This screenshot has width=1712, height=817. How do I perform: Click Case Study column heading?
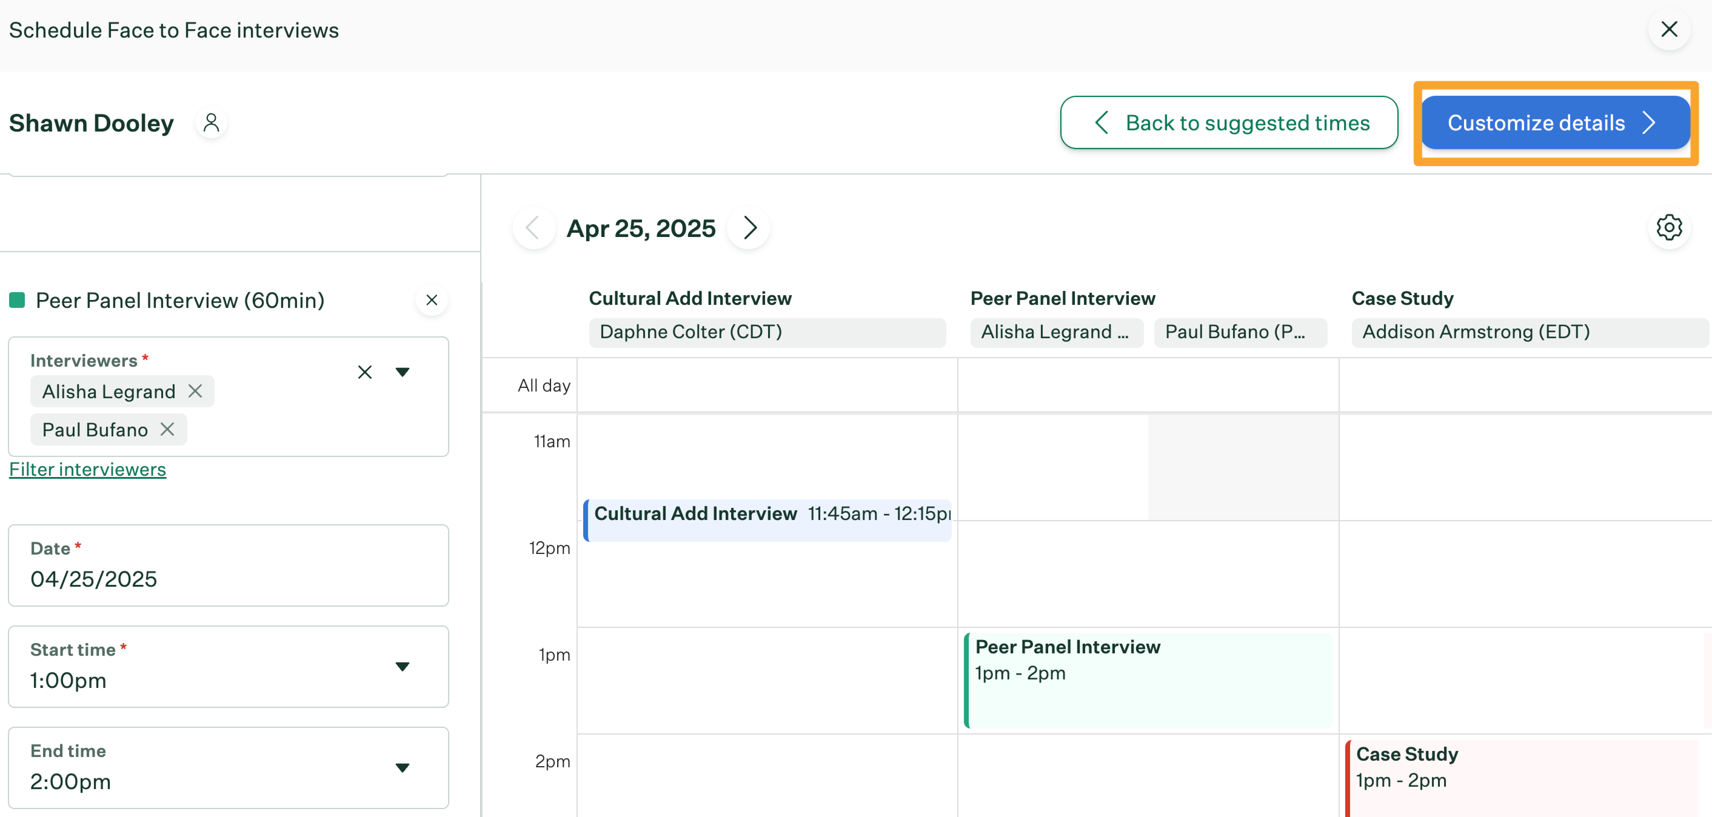pos(1402,298)
